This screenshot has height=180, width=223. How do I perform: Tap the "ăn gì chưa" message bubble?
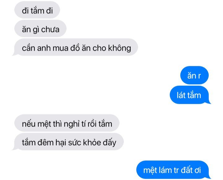(x=40, y=29)
